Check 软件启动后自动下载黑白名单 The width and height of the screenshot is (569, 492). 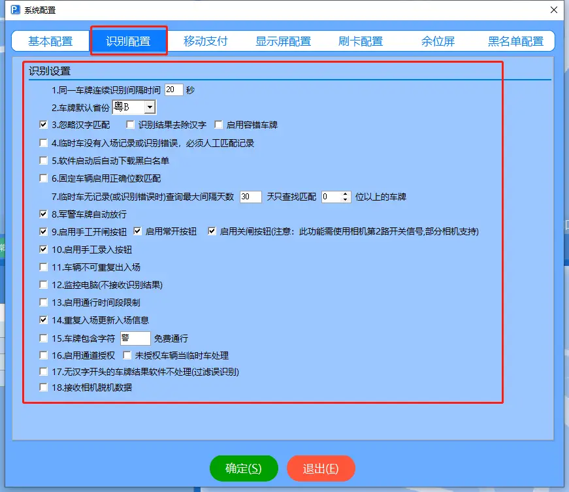pos(42,160)
